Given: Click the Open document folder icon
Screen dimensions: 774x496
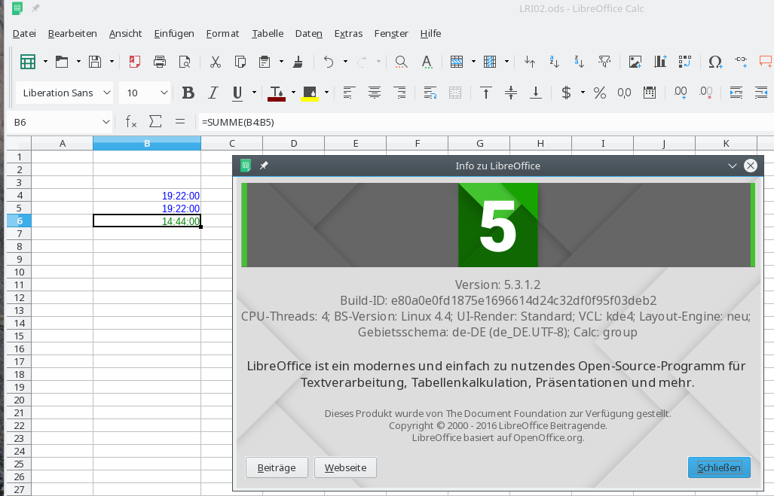Looking at the screenshot, I should [62, 62].
